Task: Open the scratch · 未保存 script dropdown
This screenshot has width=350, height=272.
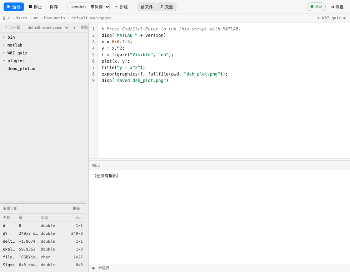Action: point(89,7)
